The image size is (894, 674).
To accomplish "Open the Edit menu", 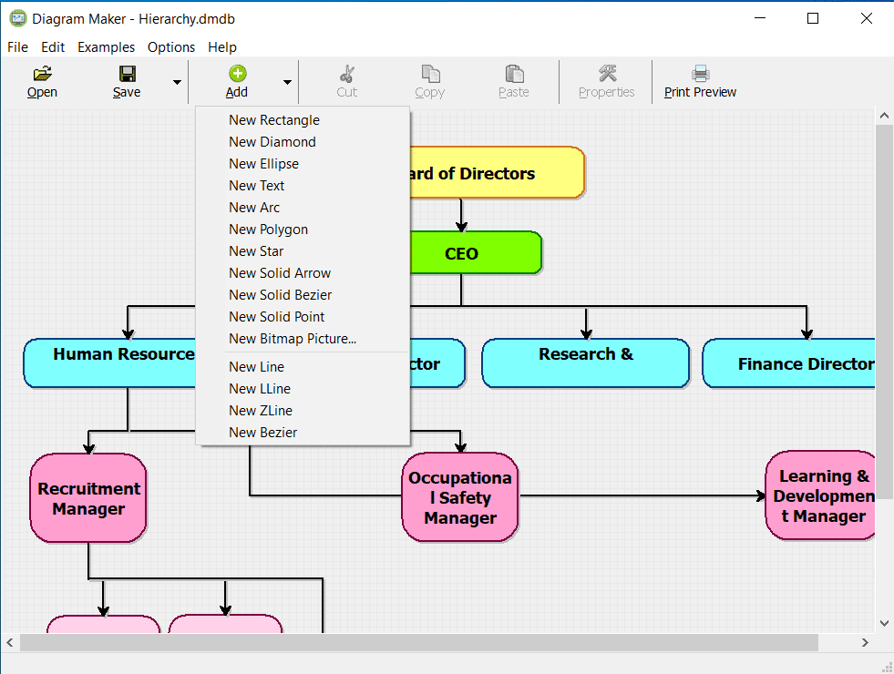I will tap(53, 47).
